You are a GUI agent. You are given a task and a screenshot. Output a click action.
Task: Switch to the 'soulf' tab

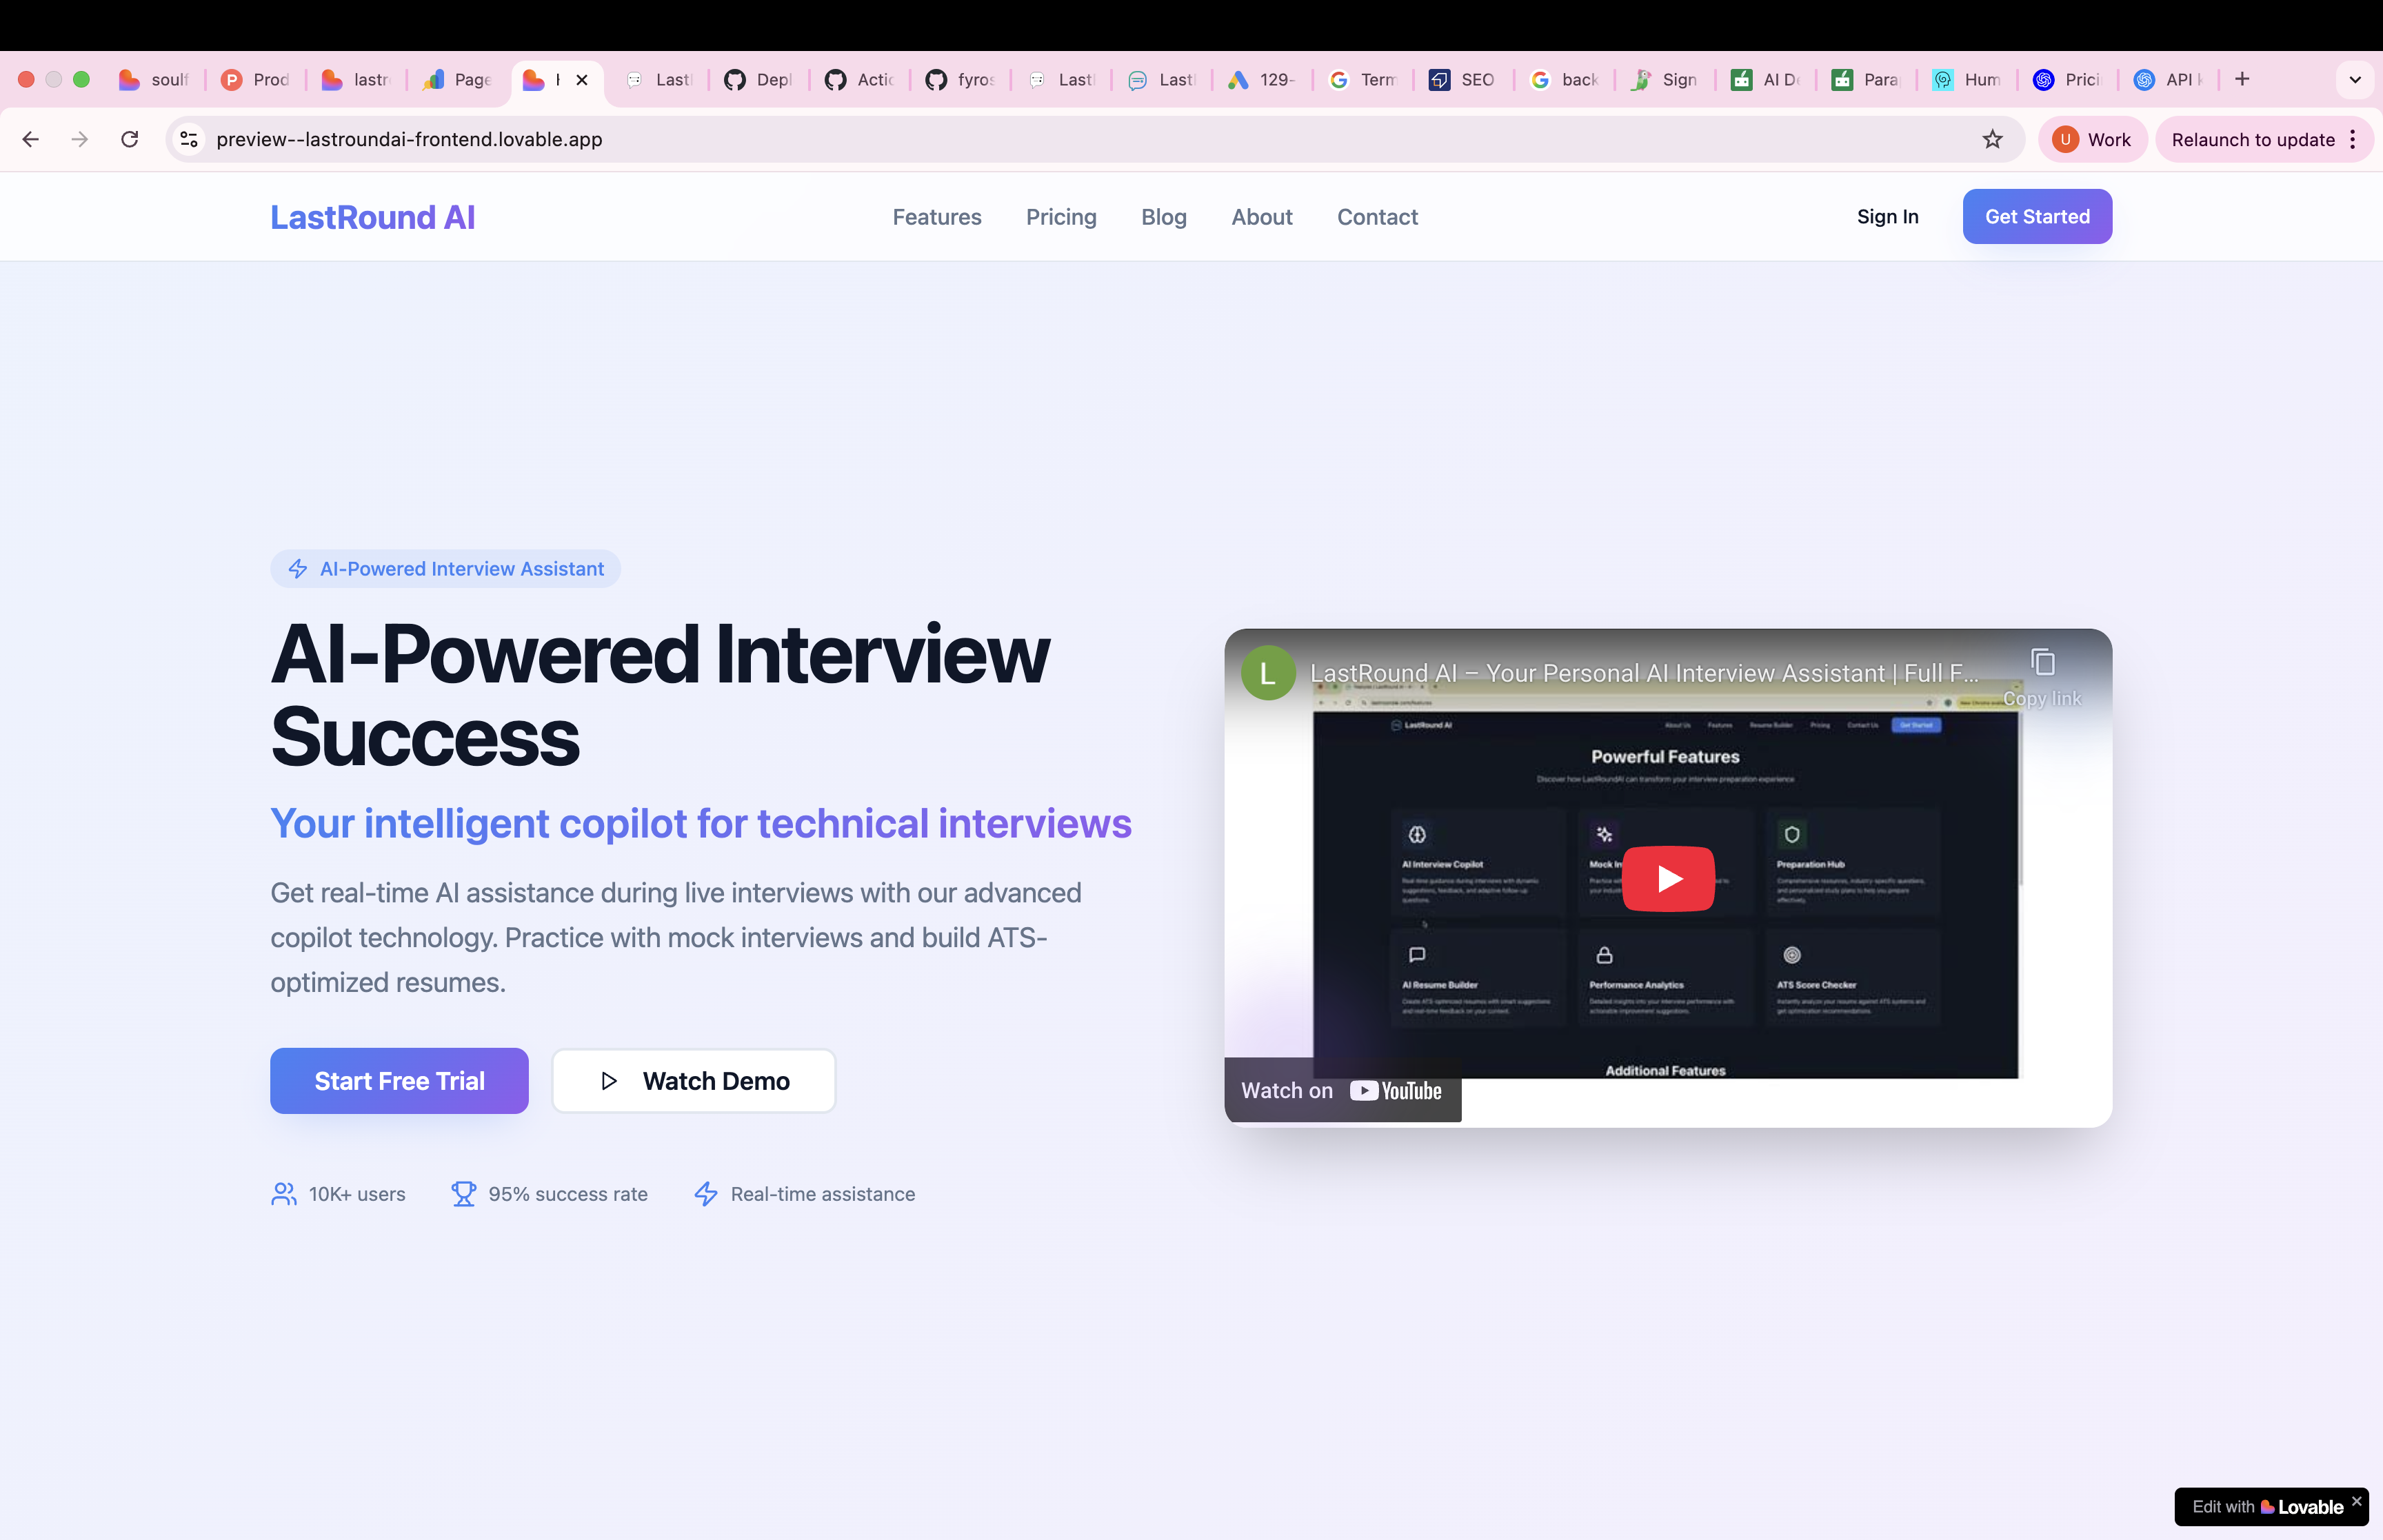click(x=155, y=79)
